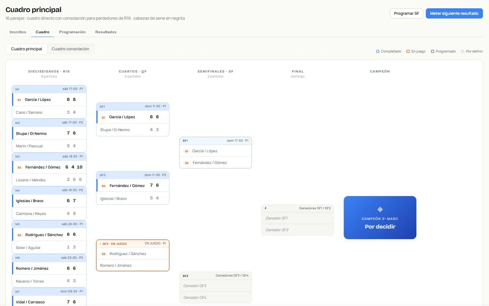Click the Programado legend square
The height and width of the screenshot is (306, 489).
433,51
